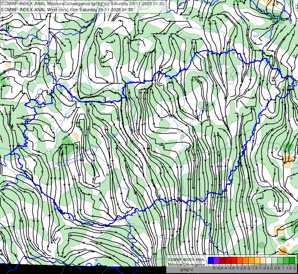
Task: Click the 1.5 tick label on legend scale
Action: 289,268
